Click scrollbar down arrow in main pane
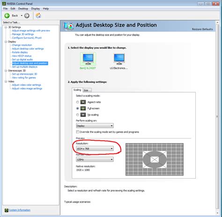The height and width of the screenshot is (217, 222). (x=217, y=213)
